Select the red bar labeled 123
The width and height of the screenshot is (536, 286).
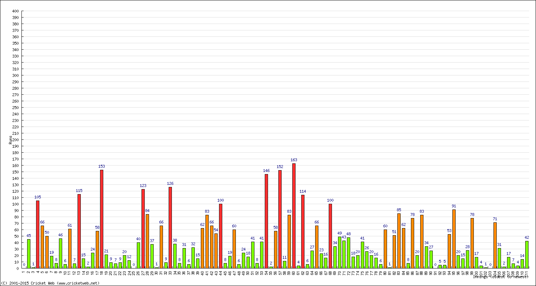tap(143, 228)
